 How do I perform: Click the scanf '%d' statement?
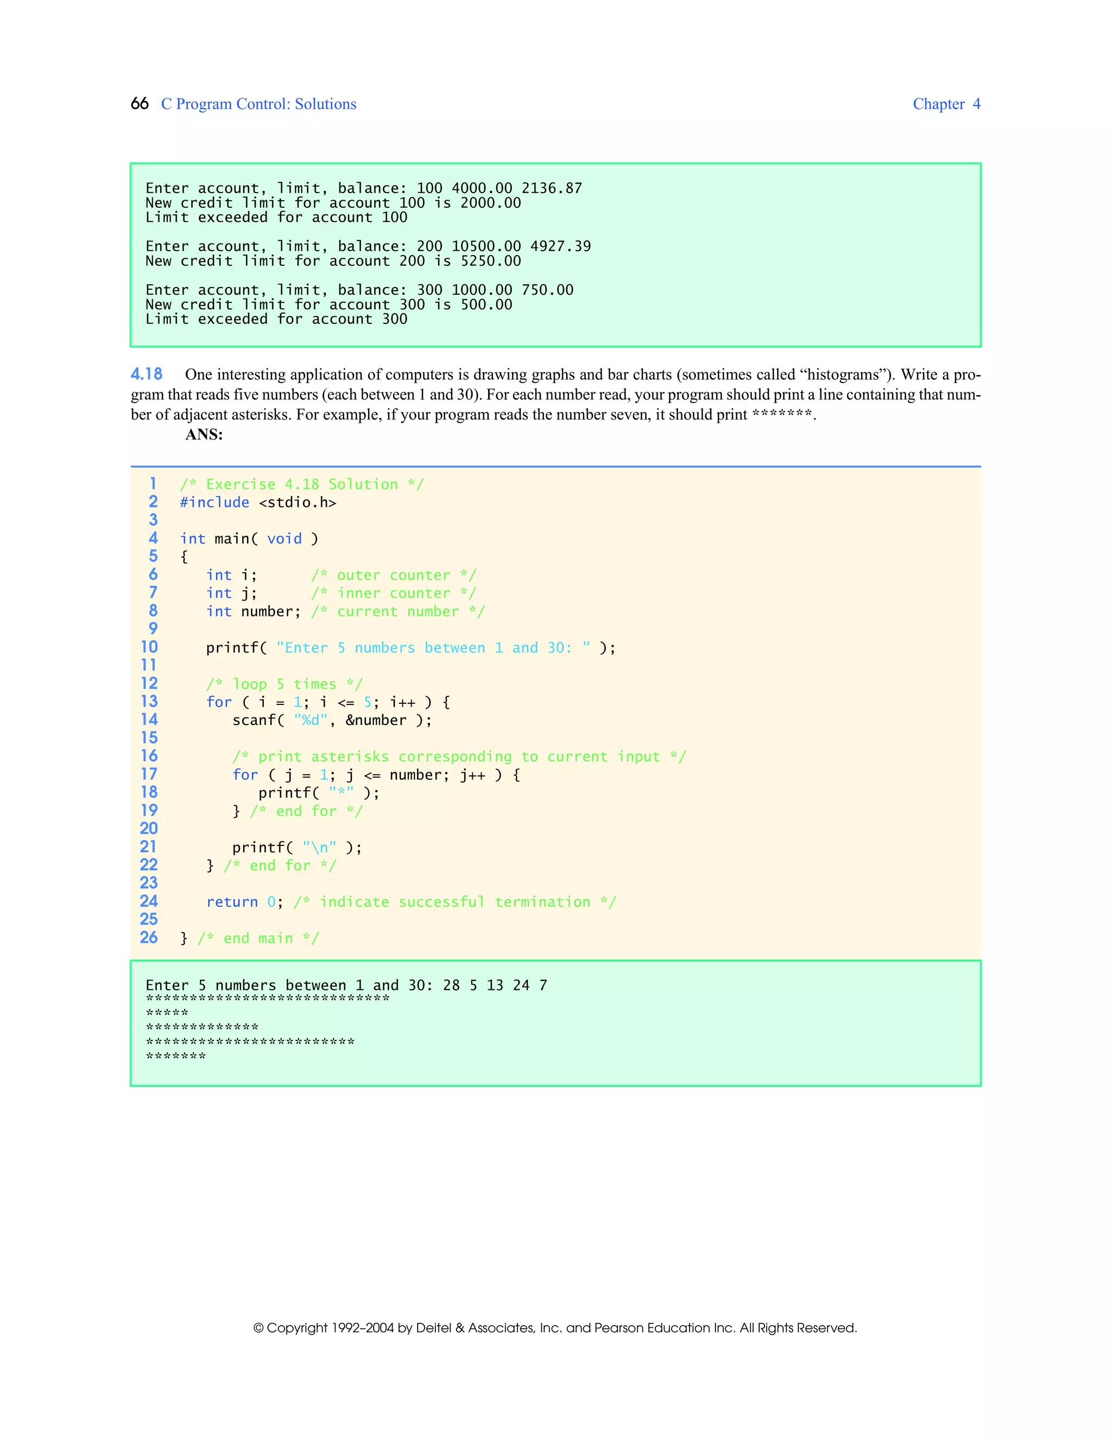click(x=331, y=720)
